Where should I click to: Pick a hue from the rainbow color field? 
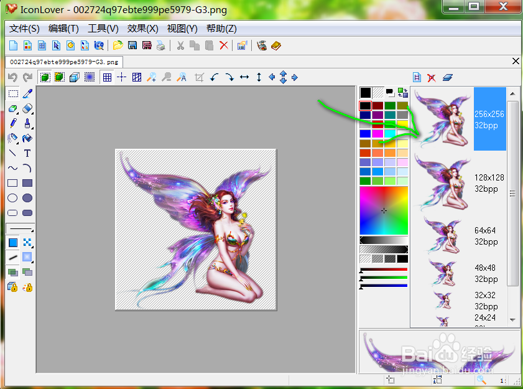384,211
